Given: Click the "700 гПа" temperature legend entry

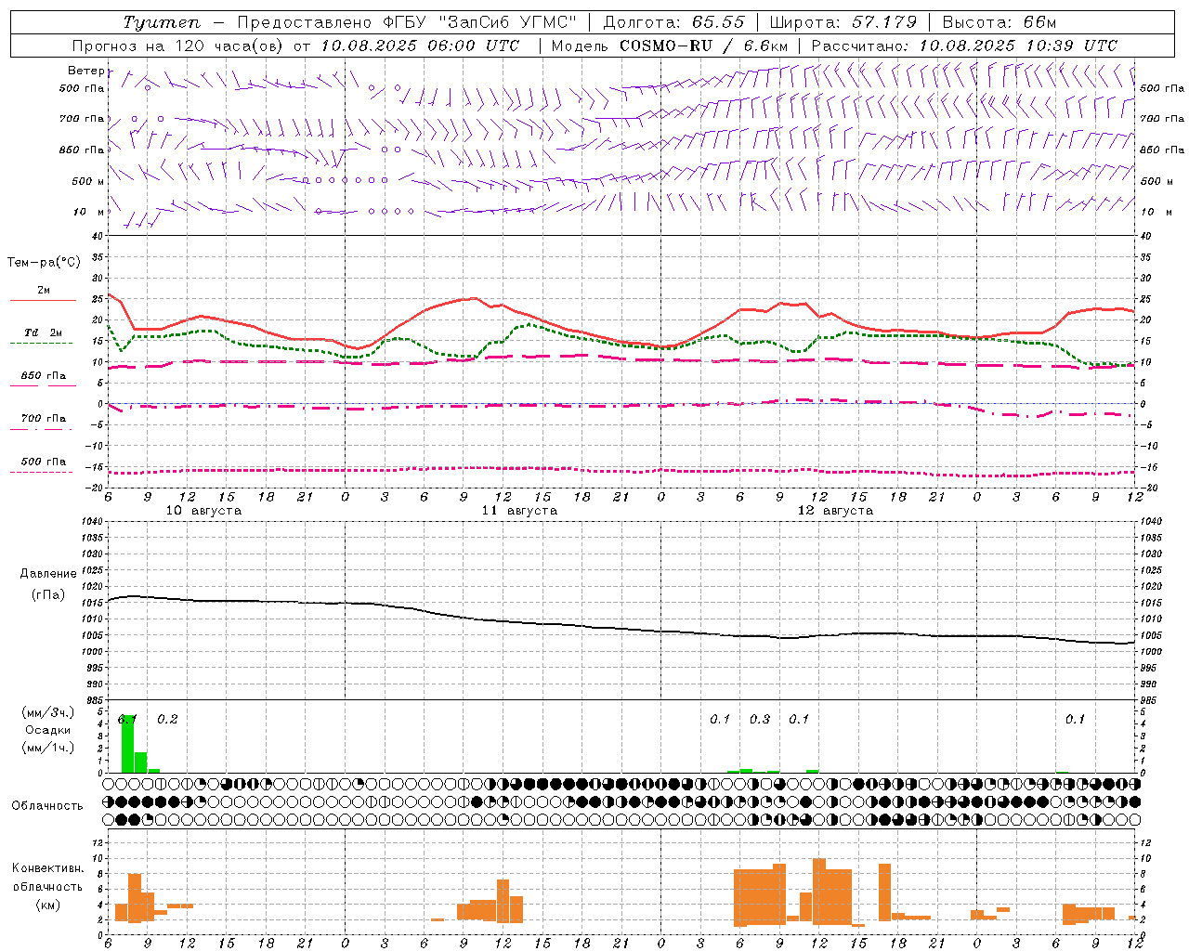Looking at the screenshot, I should 44,419.
